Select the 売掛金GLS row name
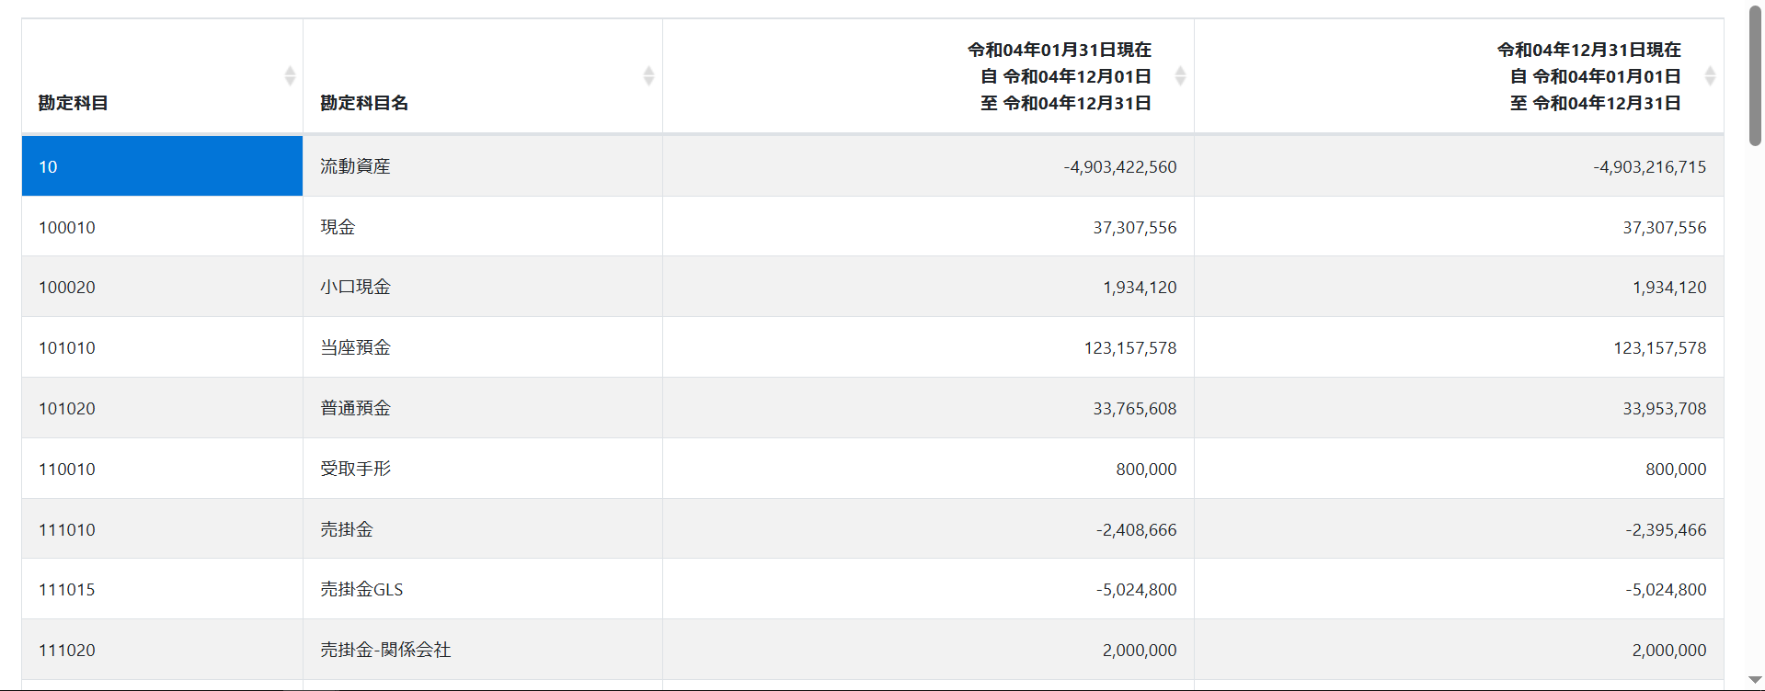The height and width of the screenshot is (691, 1765). click(x=361, y=589)
